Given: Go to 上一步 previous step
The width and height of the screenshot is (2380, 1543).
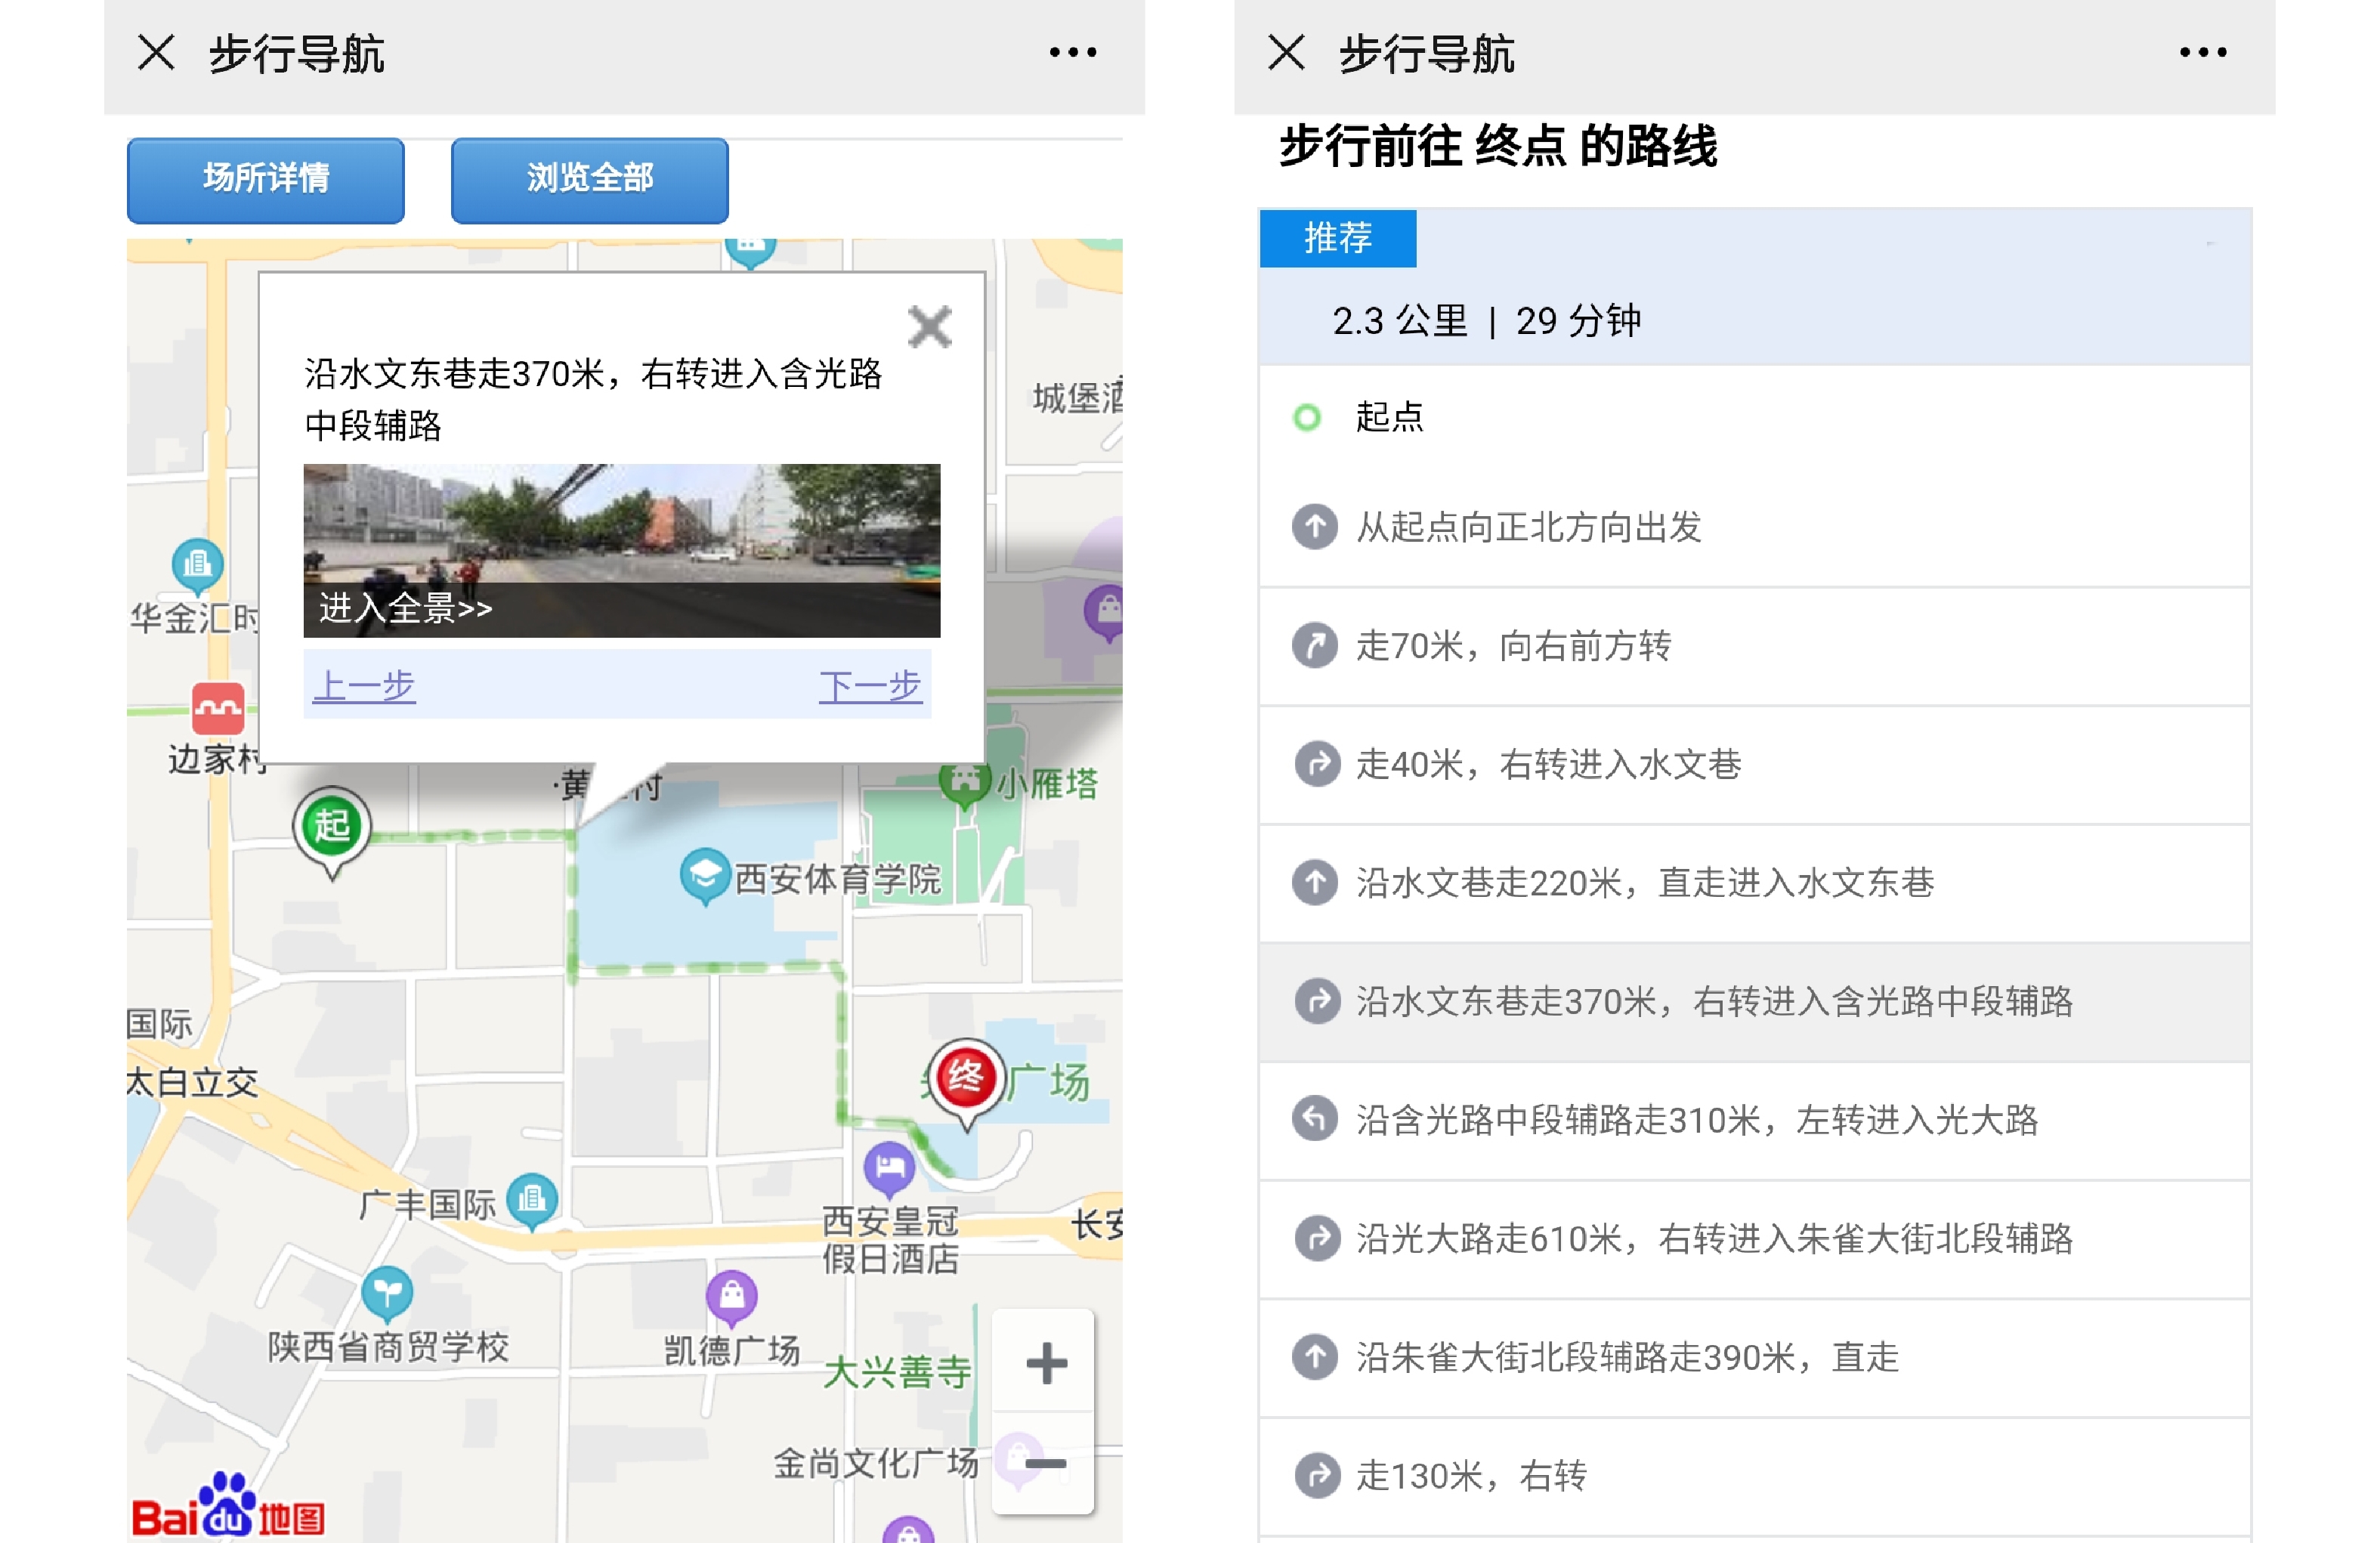Looking at the screenshot, I should [364, 686].
